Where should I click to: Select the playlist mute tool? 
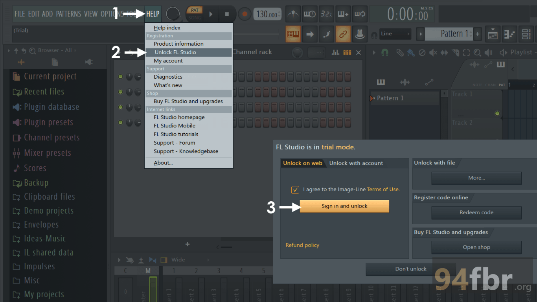tap(433, 53)
